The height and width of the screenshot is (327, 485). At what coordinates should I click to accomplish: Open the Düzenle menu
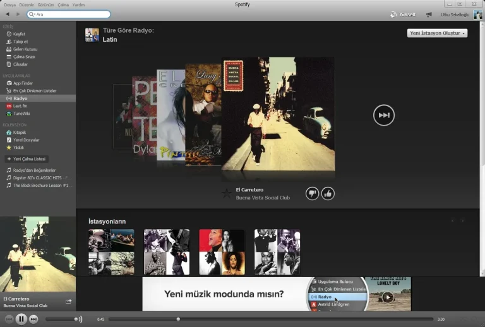27,4
